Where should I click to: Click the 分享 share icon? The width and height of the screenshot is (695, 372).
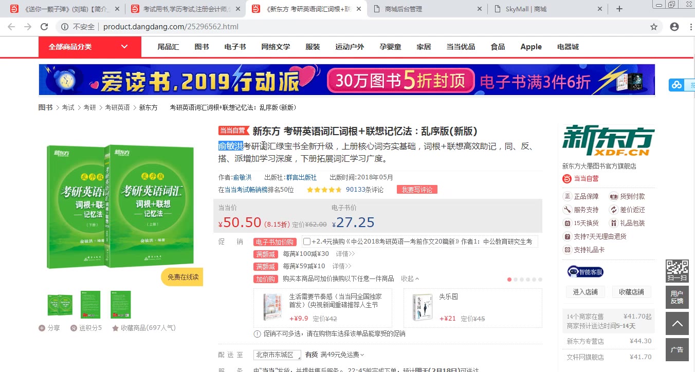(42, 328)
